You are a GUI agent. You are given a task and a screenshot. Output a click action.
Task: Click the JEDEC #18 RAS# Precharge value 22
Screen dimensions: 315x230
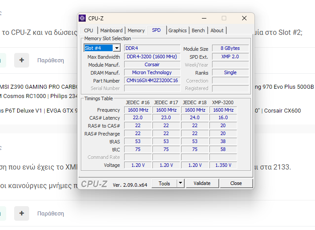[x=195, y=133]
